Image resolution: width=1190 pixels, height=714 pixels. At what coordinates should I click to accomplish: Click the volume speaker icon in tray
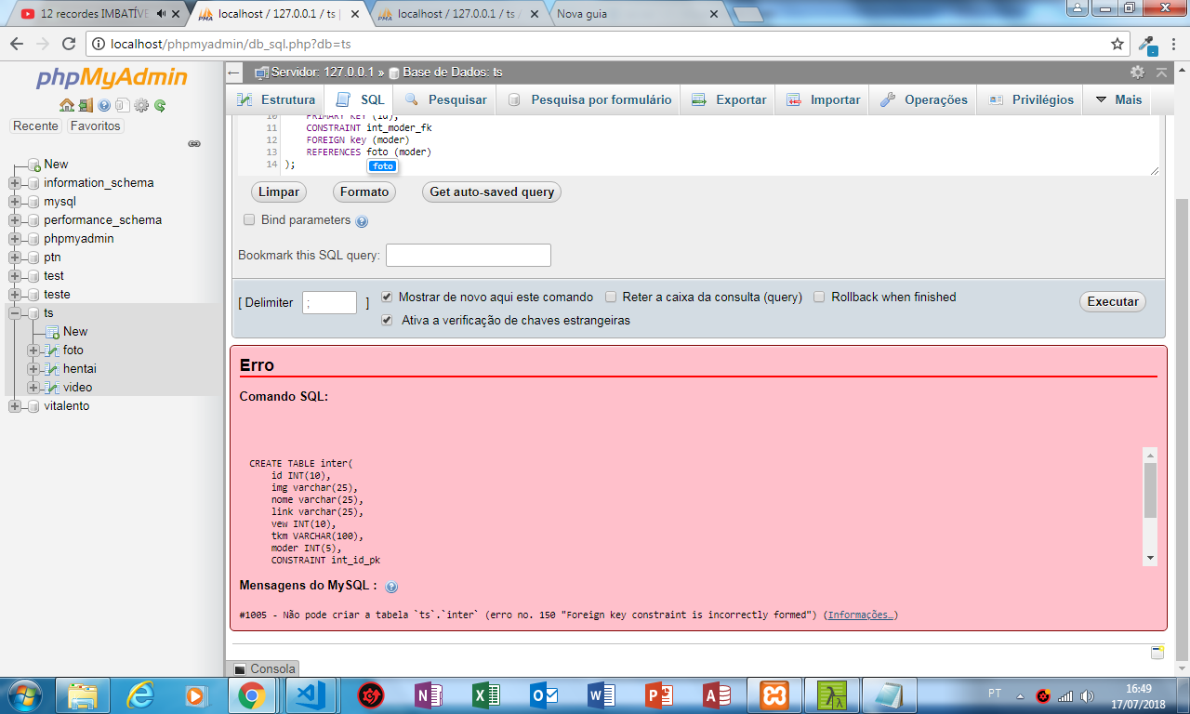click(x=1088, y=695)
